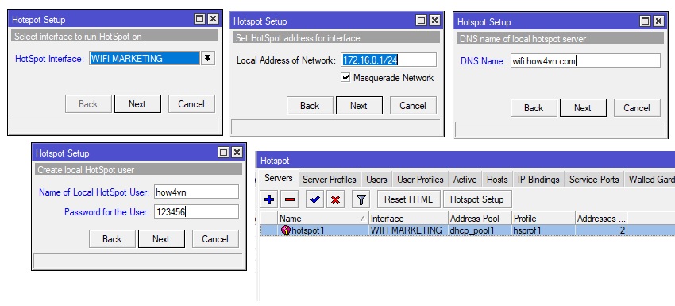Click the Reset HTML button
Viewport: 675px width, 306px height.
tap(409, 199)
